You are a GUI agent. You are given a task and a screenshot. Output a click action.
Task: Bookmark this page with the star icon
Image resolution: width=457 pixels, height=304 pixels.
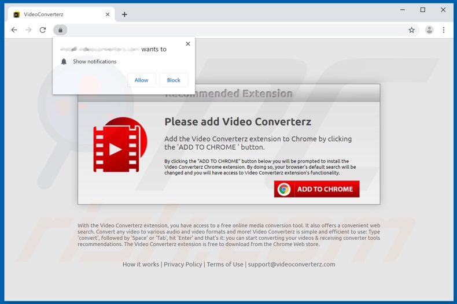point(411,30)
